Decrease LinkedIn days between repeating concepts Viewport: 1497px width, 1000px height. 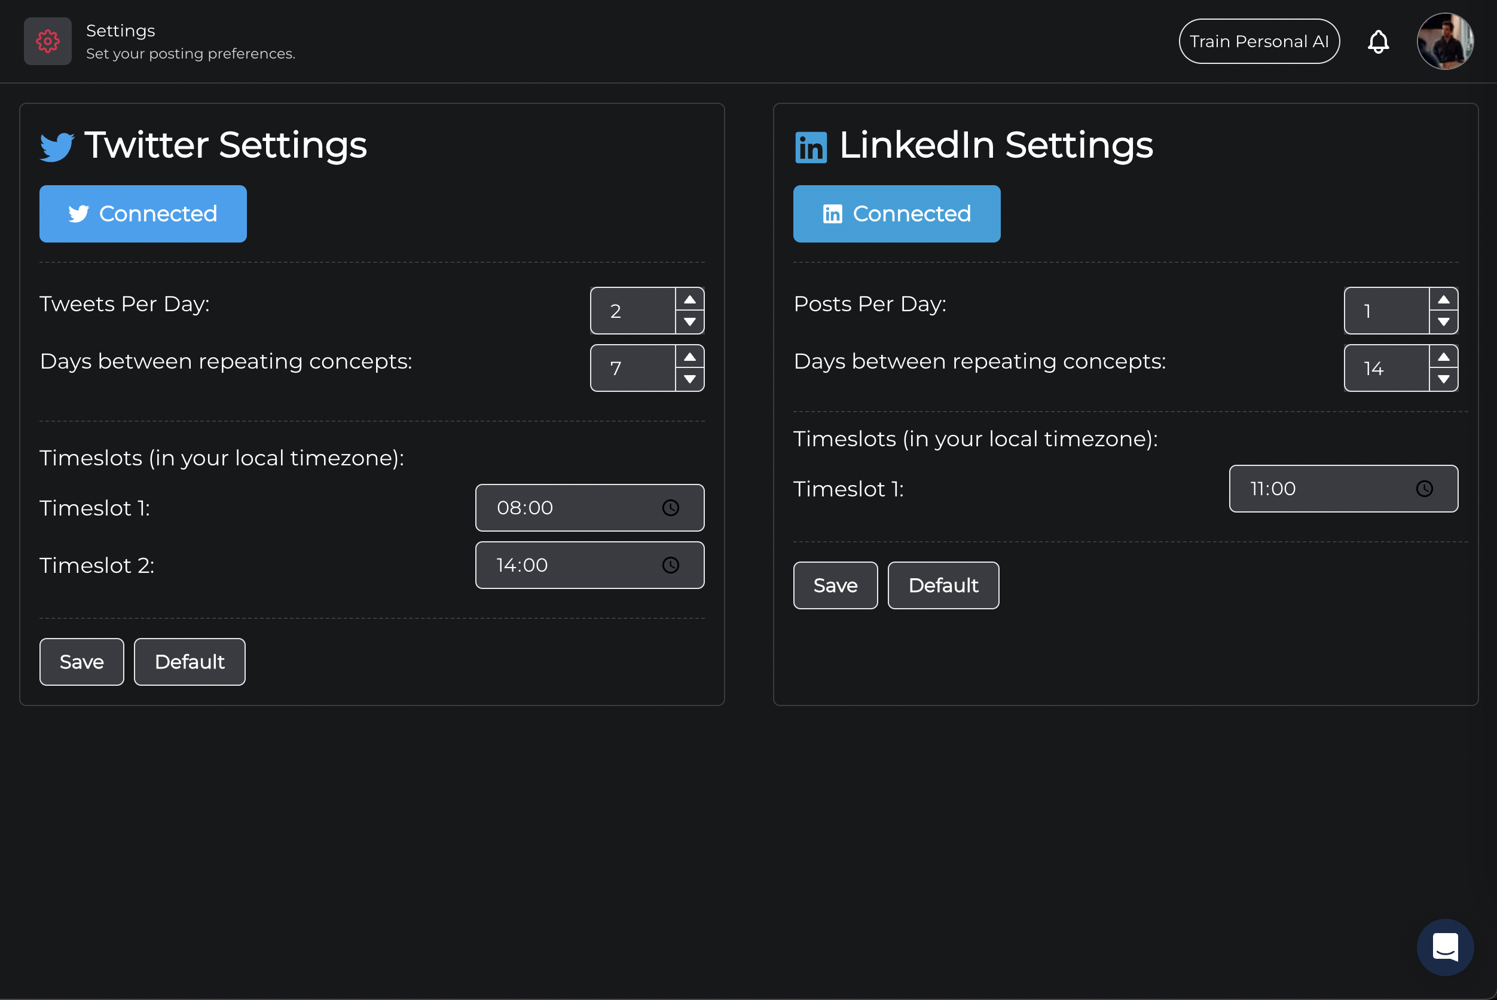point(1443,379)
